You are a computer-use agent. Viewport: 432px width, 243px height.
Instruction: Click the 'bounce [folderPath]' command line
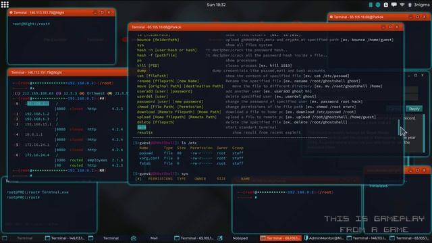pos(158,40)
